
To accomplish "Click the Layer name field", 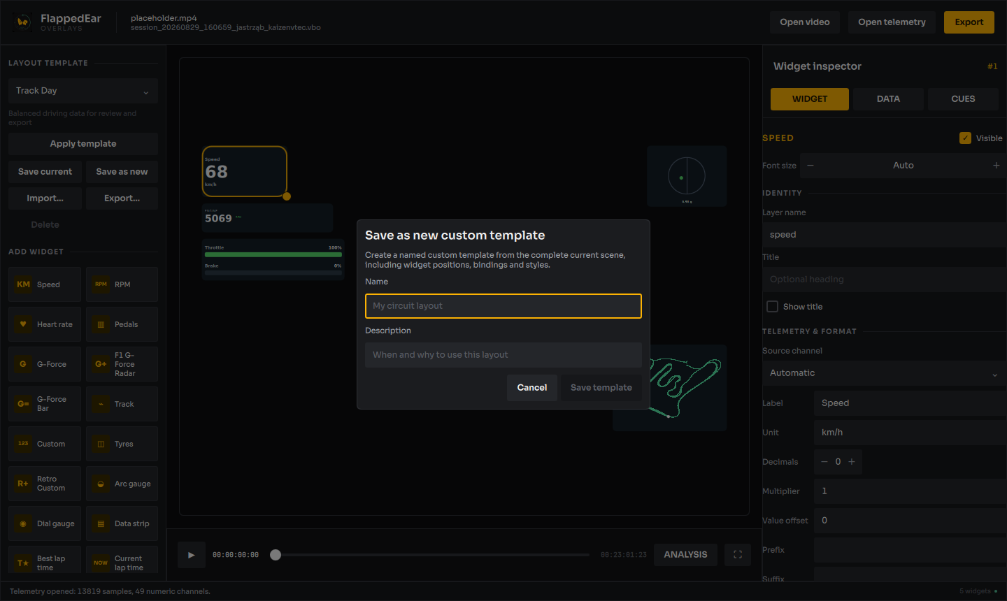I will pyautogui.click(x=884, y=235).
